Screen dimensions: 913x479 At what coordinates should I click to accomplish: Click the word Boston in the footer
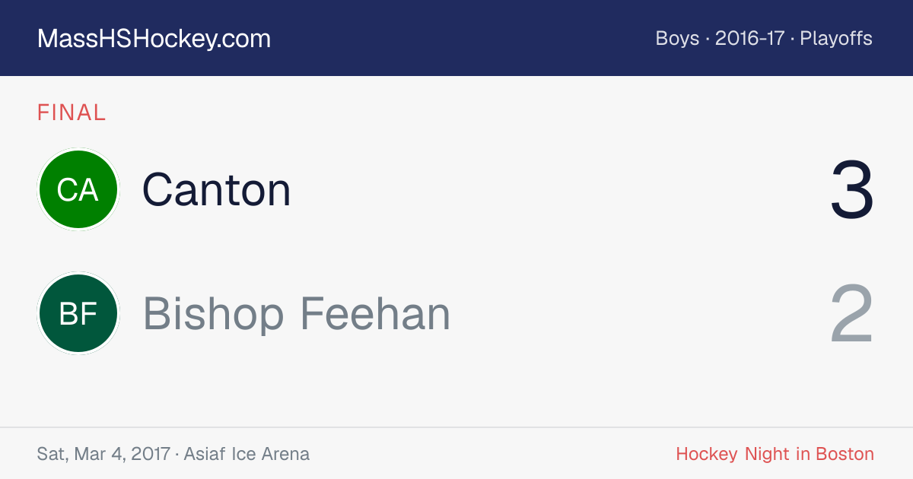(845, 454)
